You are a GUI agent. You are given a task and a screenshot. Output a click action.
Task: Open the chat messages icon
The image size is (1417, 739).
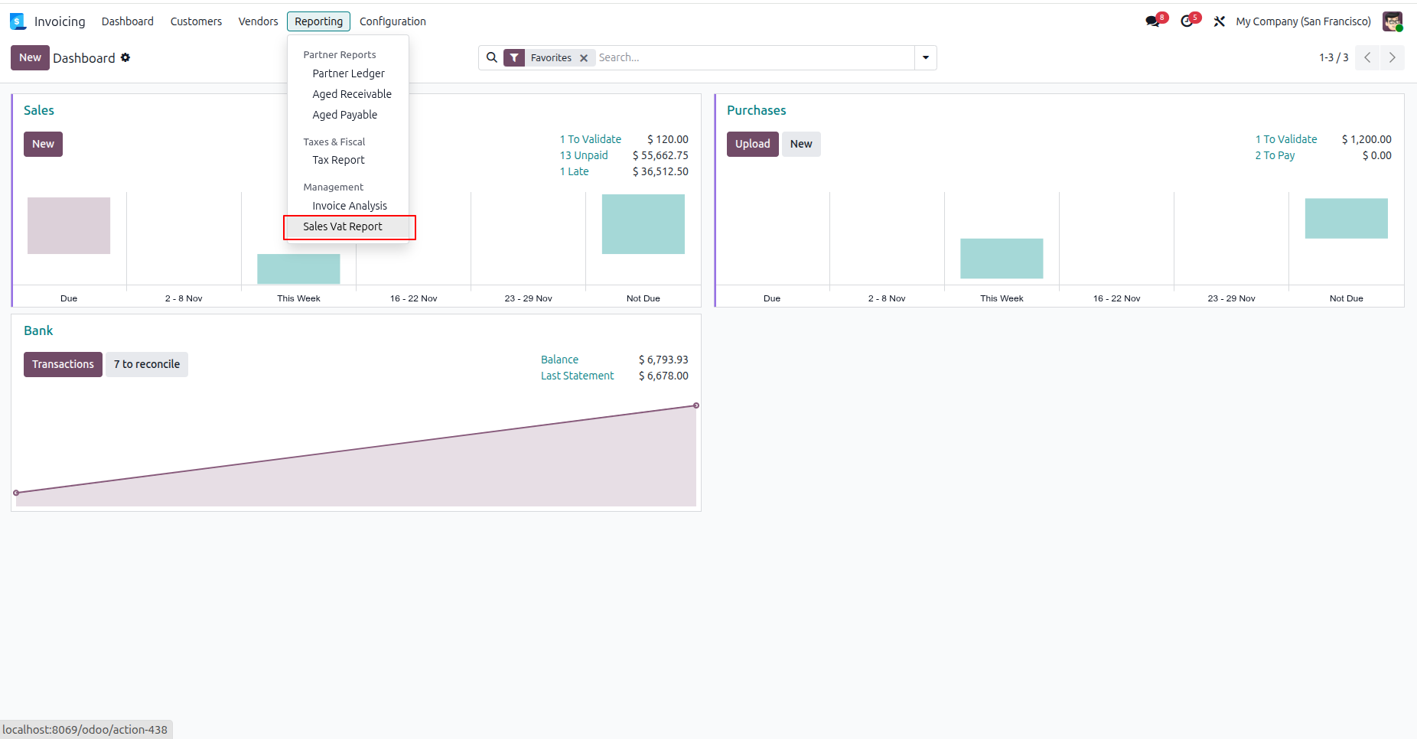[1153, 21]
